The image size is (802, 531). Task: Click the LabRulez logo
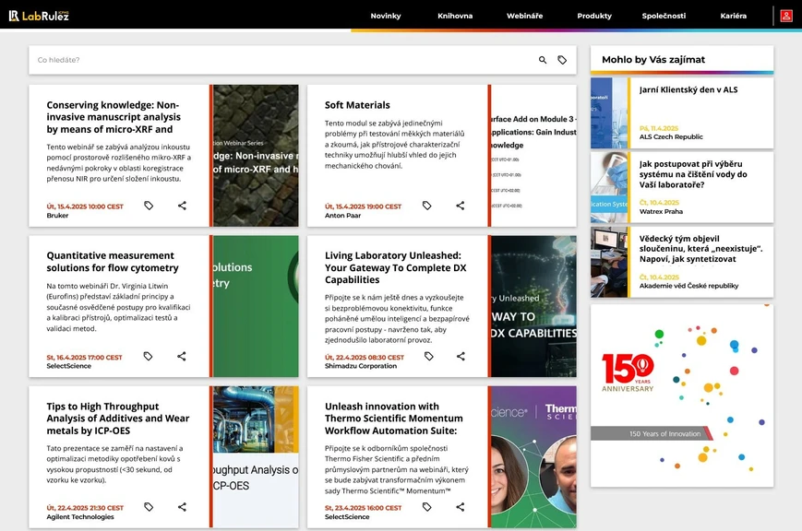[x=39, y=16]
